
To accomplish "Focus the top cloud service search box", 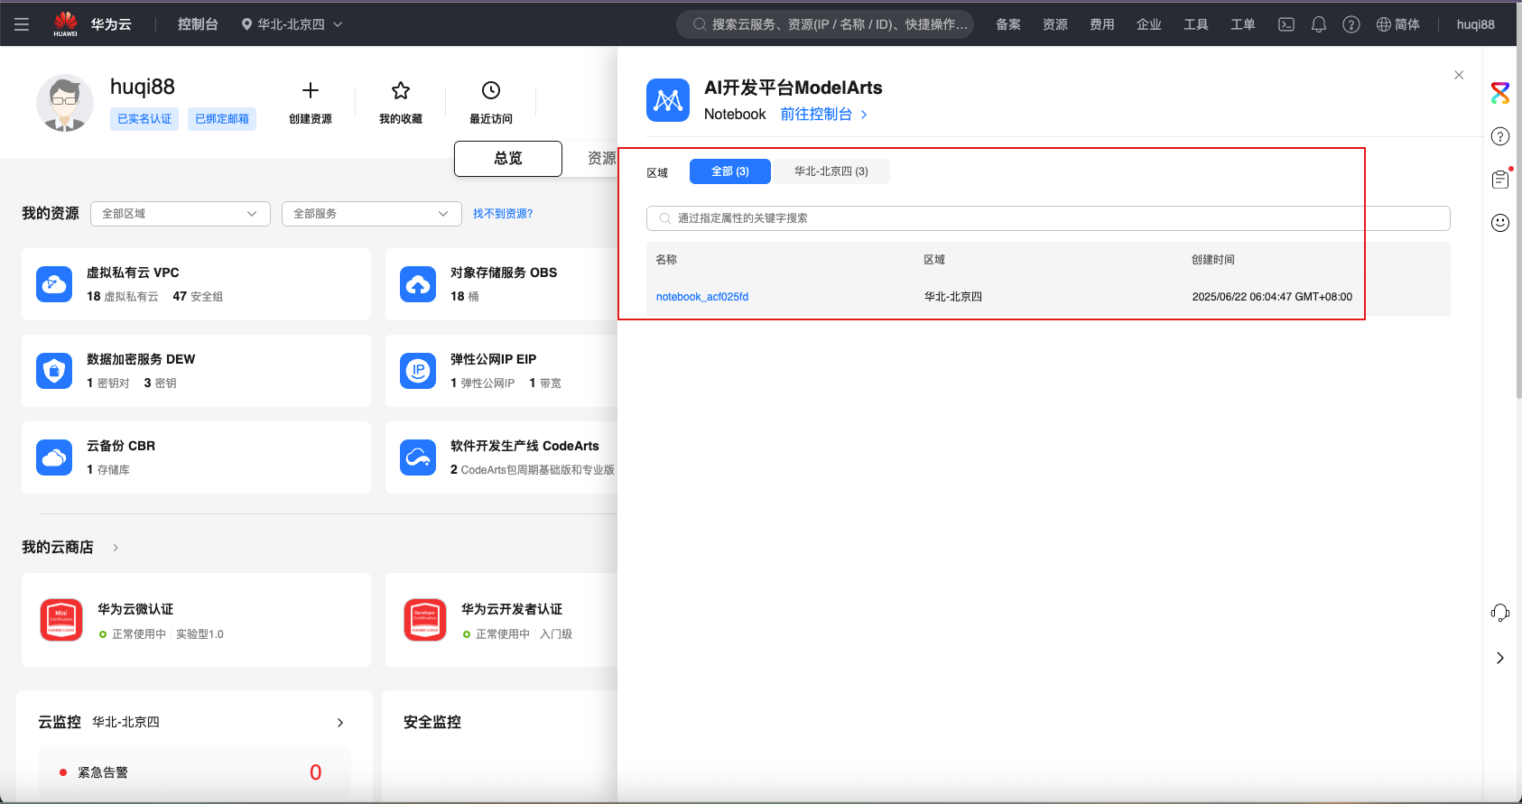I will 825,24.
